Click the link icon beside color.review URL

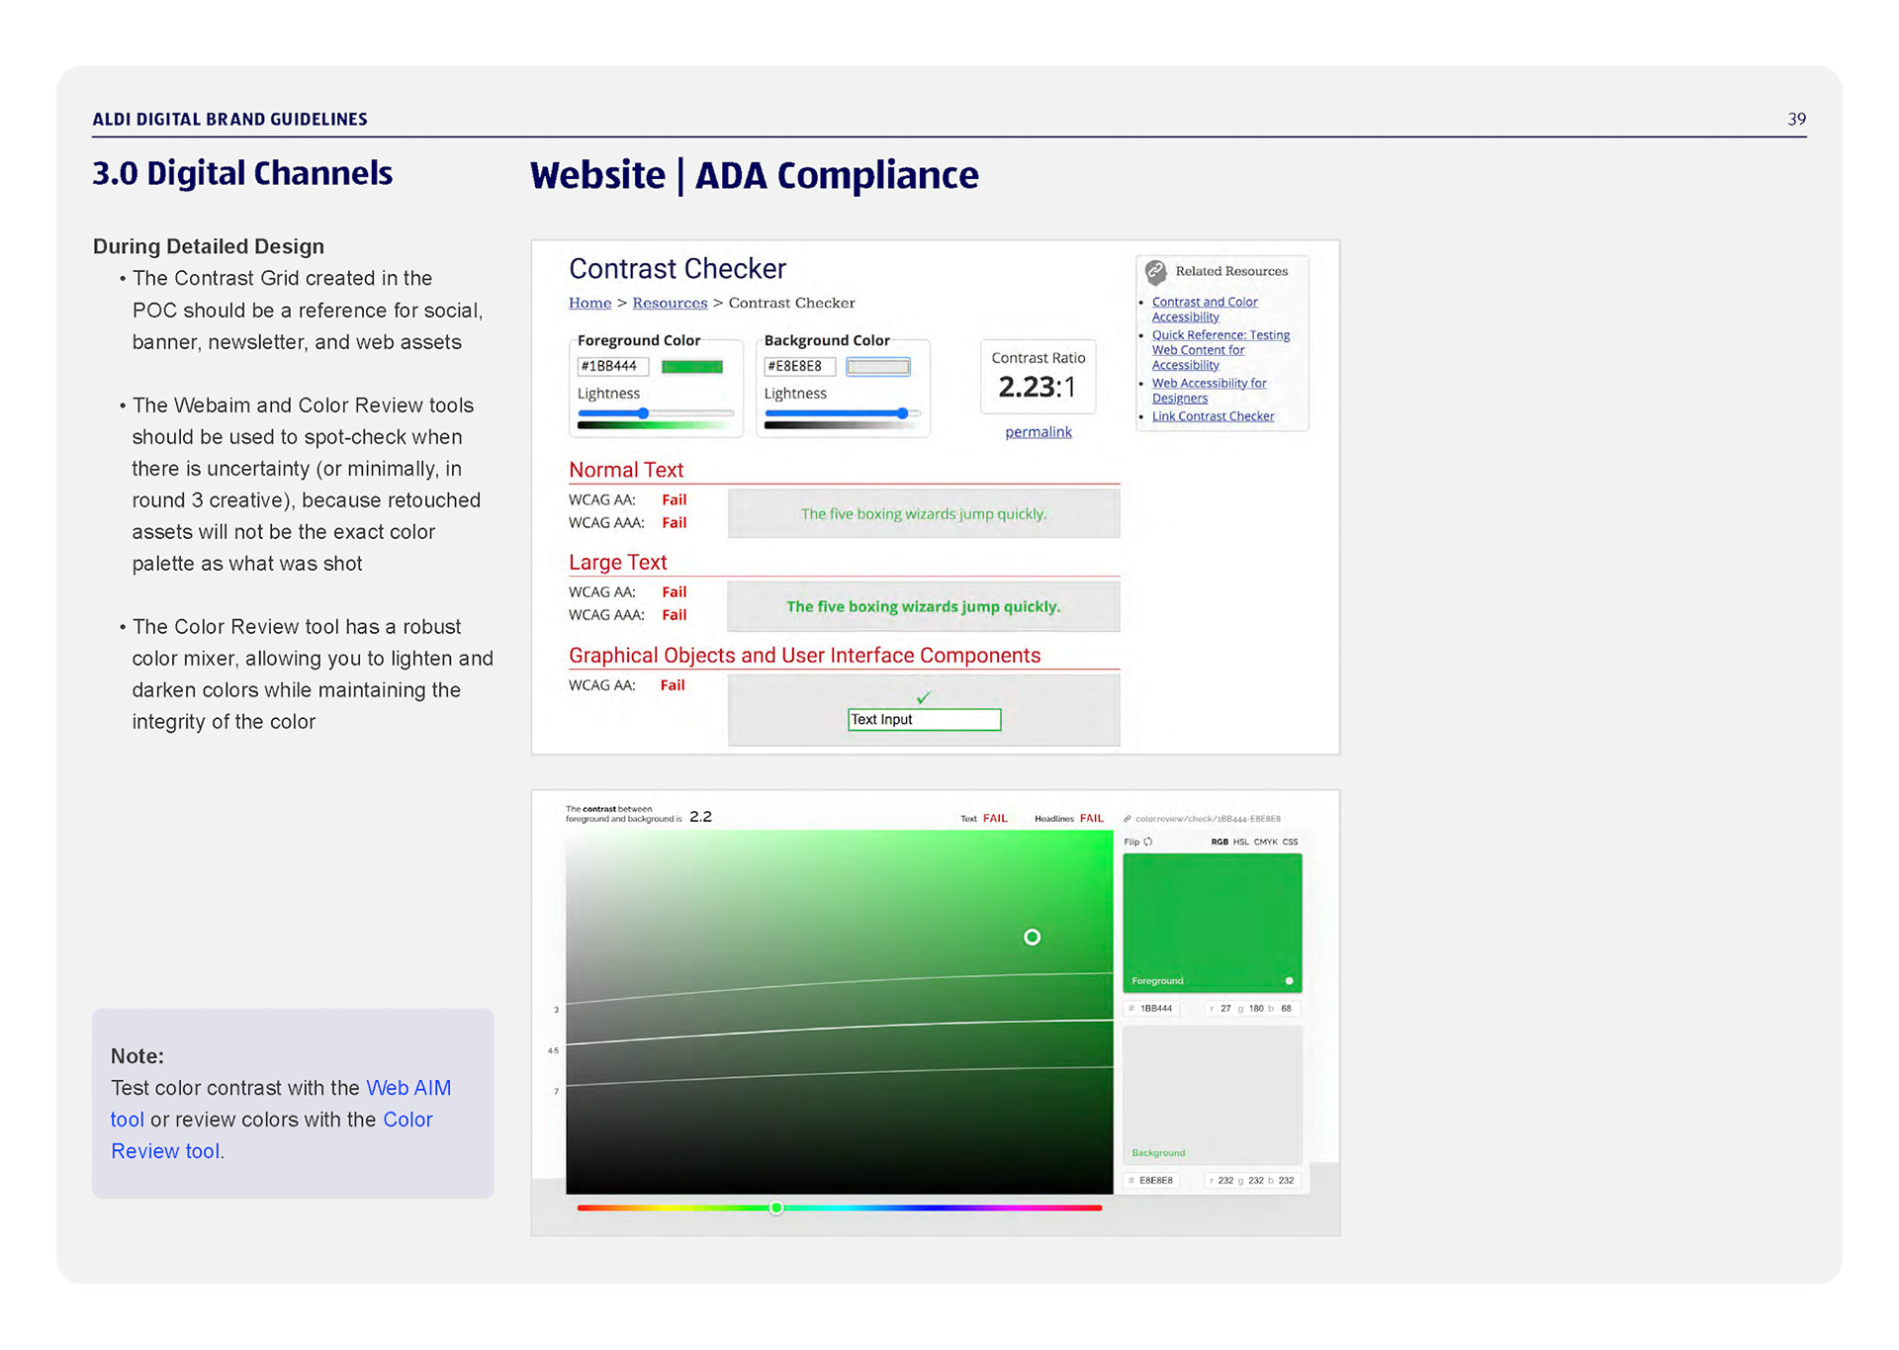(x=1128, y=819)
